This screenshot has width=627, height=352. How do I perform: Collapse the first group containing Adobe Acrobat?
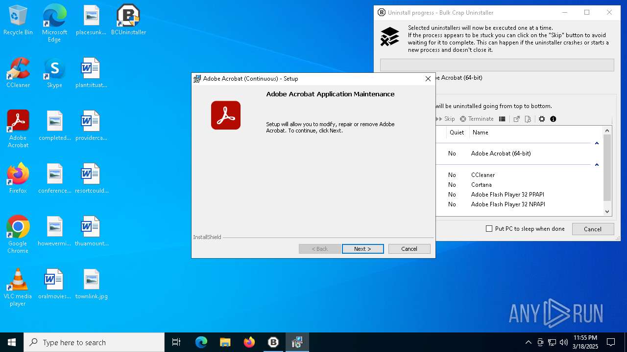point(597,143)
